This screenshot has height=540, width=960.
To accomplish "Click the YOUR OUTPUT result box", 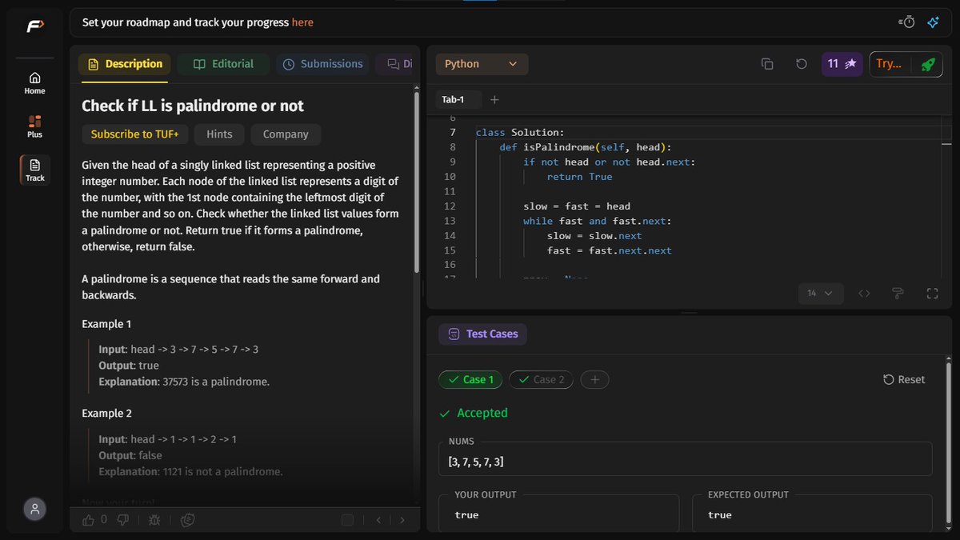I will (x=559, y=513).
